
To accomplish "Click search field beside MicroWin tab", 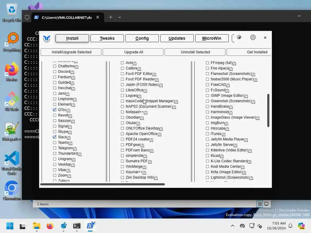I will (x=233, y=38).
